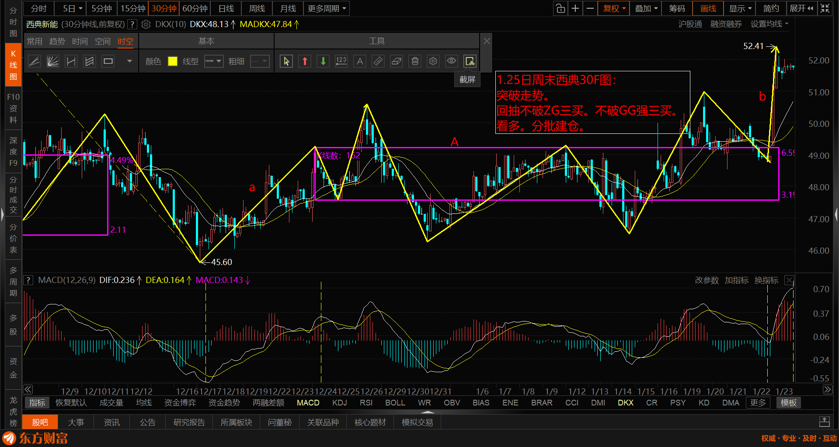Click the red up-arrow marker tool
The width and height of the screenshot is (839, 447).
(305, 61)
